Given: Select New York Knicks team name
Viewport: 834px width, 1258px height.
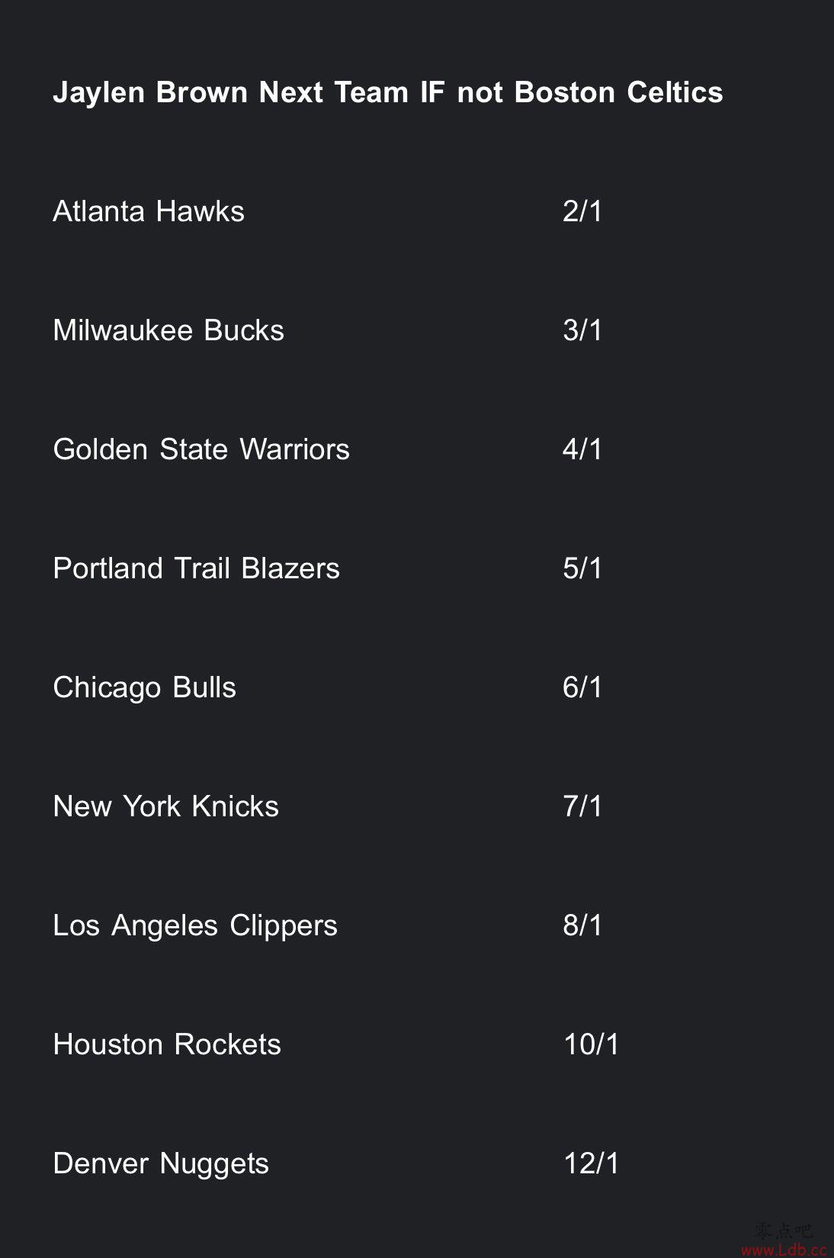Looking at the screenshot, I should [165, 806].
